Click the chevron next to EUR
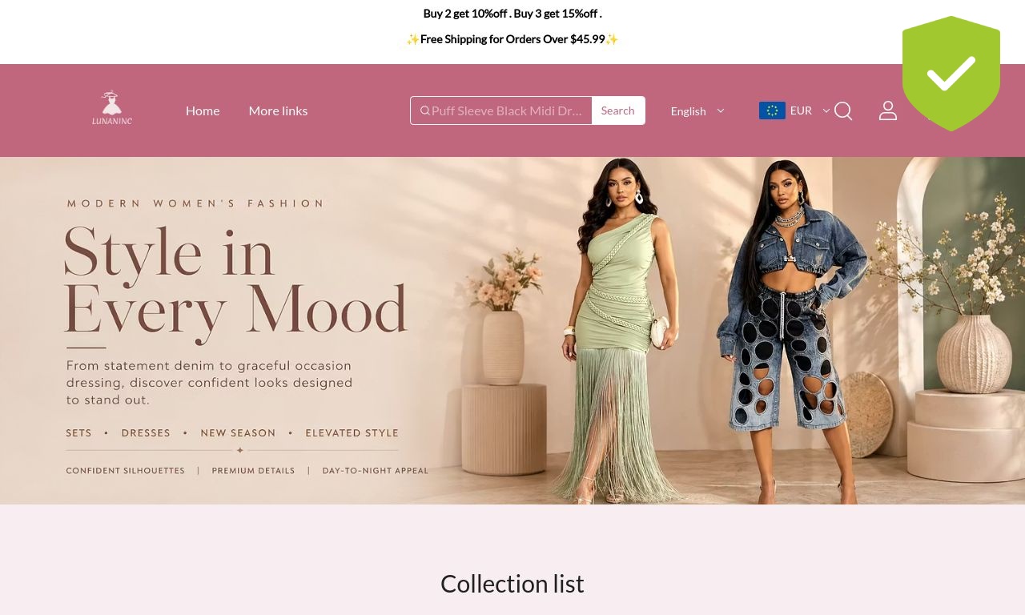The height and width of the screenshot is (615, 1025). tap(826, 111)
